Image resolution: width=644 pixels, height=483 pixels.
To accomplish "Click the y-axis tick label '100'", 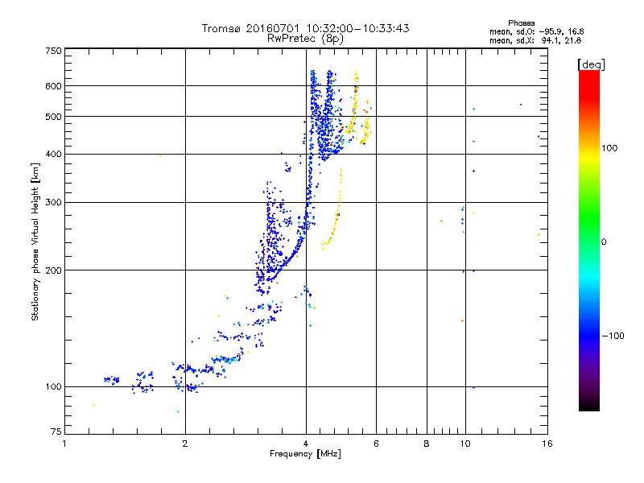I will tap(53, 386).
